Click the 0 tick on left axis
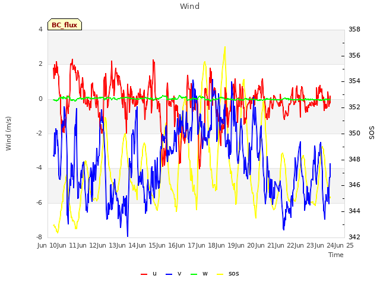The image size is (380, 285). point(40,99)
